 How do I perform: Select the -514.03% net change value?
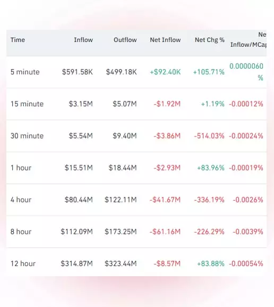pos(209,136)
